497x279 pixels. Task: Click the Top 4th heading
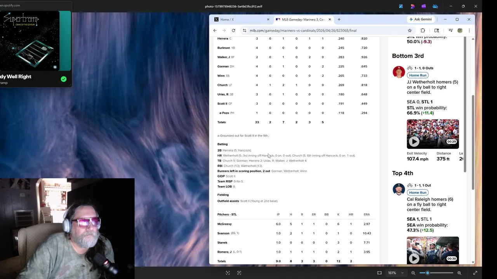(403, 173)
